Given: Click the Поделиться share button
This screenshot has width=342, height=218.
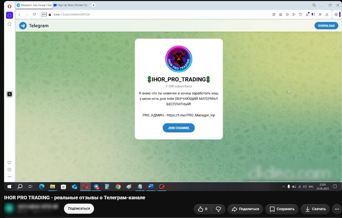Looking at the screenshot, I should click(x=245, y=209).
